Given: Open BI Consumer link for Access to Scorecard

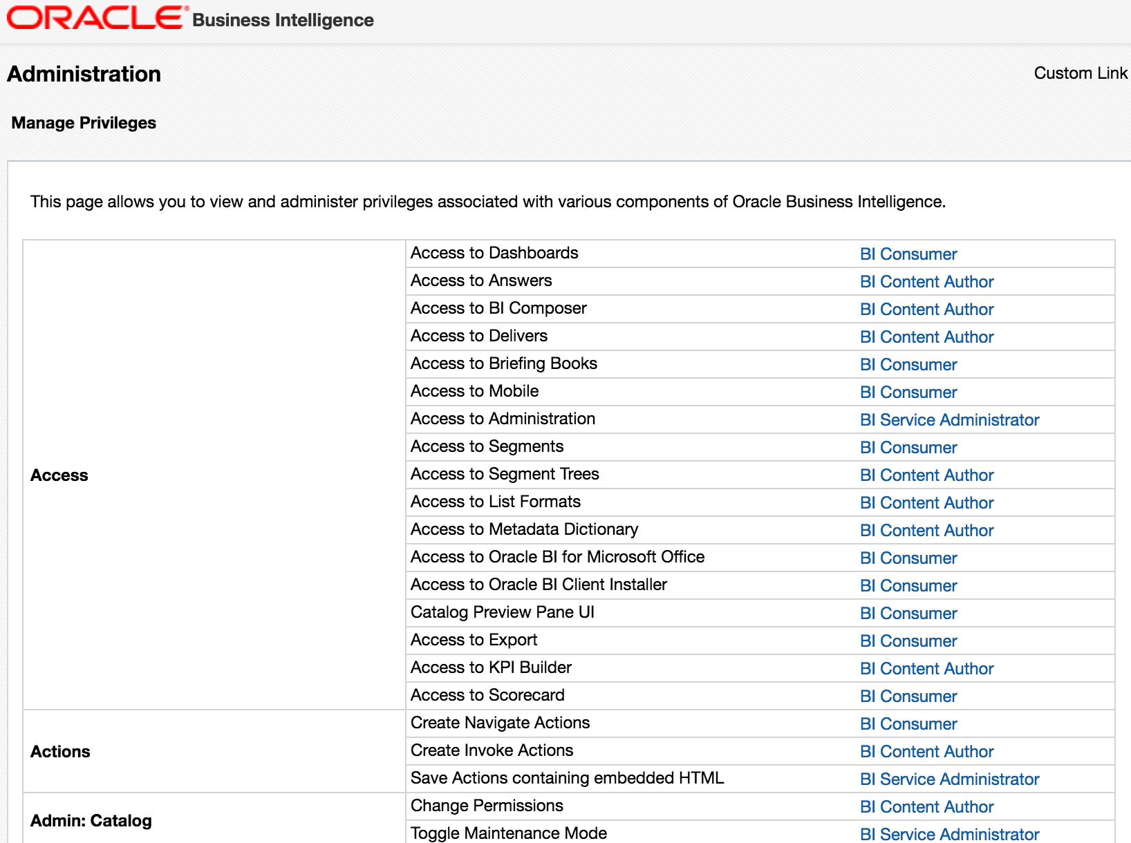Looking at the screenshot, I should [x=908, y=696].
